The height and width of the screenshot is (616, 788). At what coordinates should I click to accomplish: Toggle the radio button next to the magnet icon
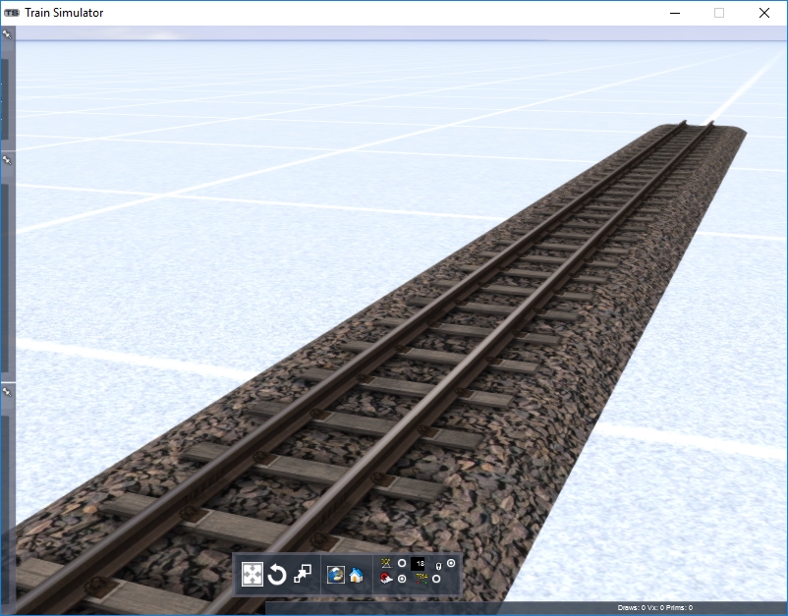click(402, 579)
